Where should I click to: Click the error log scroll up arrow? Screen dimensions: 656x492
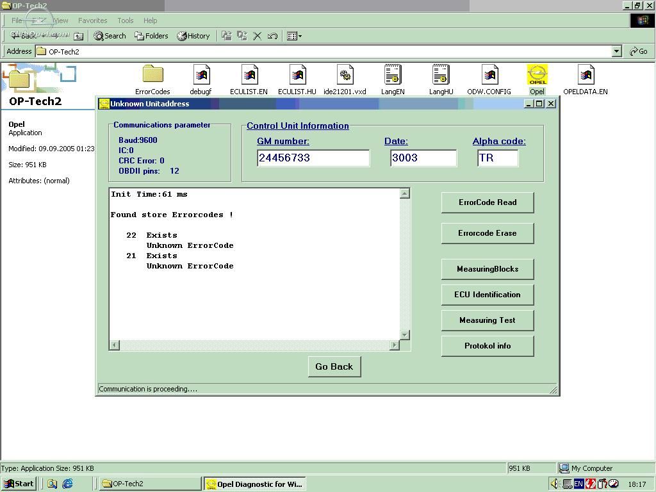(x=405, y=193)
